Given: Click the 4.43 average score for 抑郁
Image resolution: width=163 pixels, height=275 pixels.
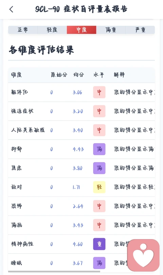Looking at the screenshot, I should pyautogui.click(x=78, y=149).
